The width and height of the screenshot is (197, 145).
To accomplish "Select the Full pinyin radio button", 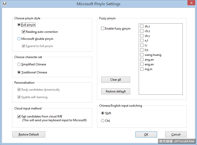I will click(x=19, y=25).
